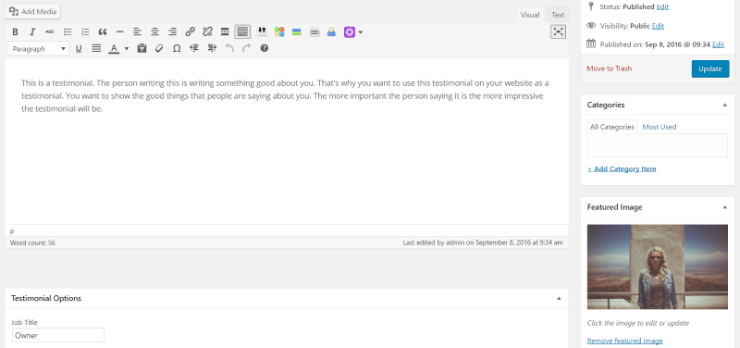Apply blockquote formatting
The image size is (740, 348).
(x=103, y=32)
